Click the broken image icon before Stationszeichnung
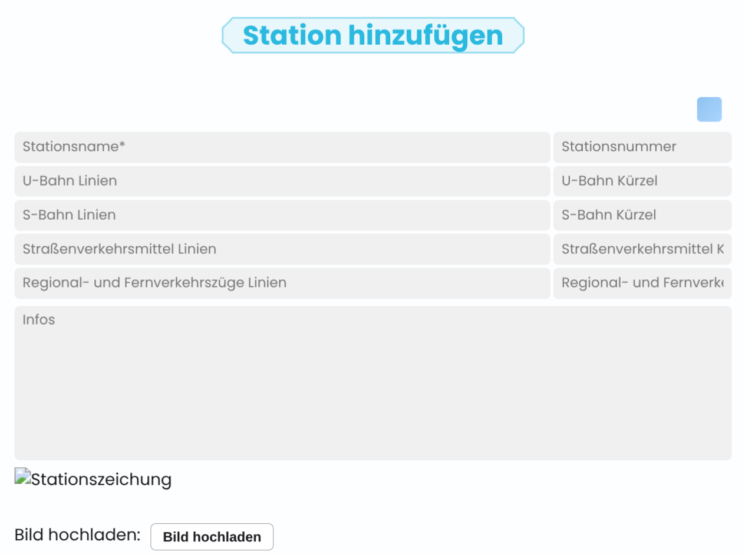 click(22, 476)
